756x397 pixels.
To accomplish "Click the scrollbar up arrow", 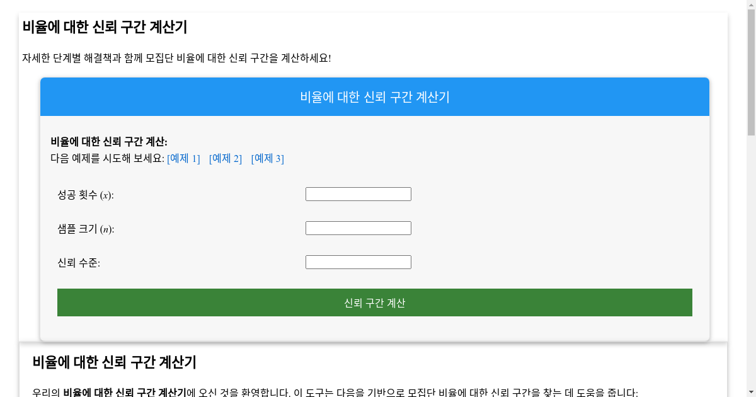I will tap(751, 4).
